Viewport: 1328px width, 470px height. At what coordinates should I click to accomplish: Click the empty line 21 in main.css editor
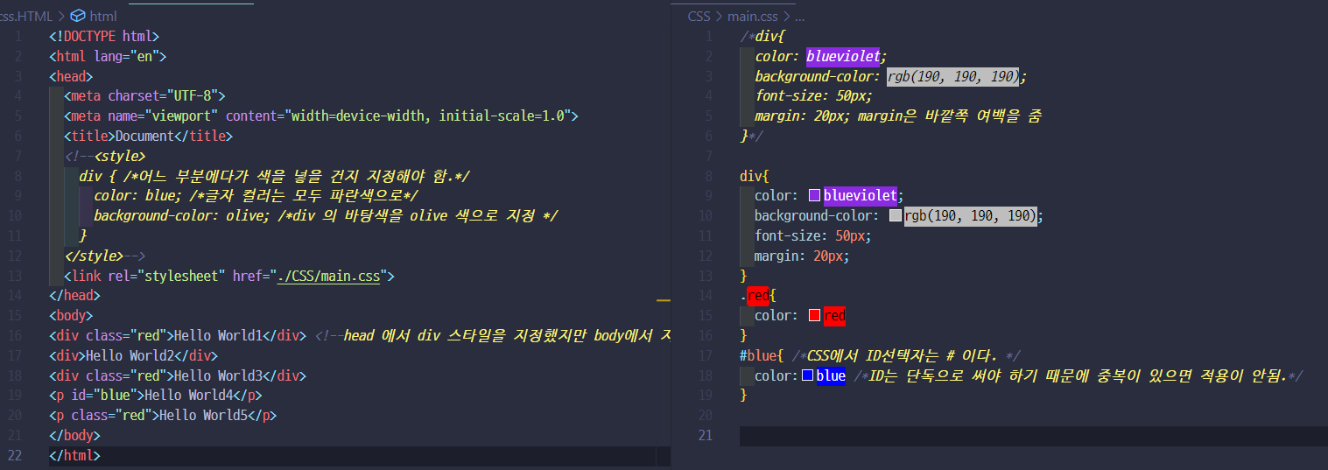[1033, 436]
